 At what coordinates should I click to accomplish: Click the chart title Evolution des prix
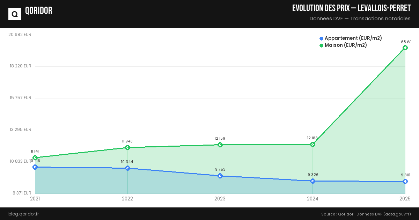tap(351, 8)
